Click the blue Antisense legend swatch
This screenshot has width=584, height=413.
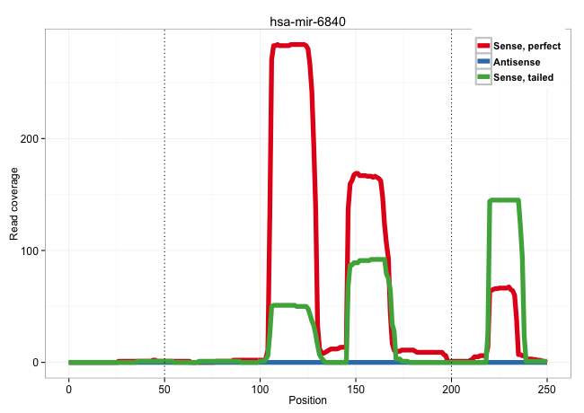pos(483,61)
